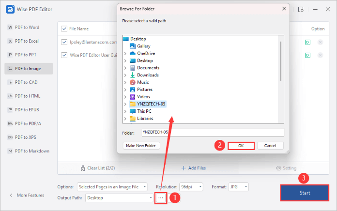
Task: Uncheck the Wise PDF Editor User Guide checkbox
Action: click(64, 55)
